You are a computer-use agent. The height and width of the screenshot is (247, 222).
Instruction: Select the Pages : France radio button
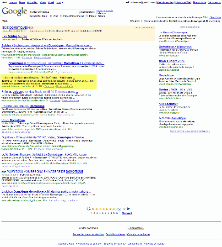(87, 16)
